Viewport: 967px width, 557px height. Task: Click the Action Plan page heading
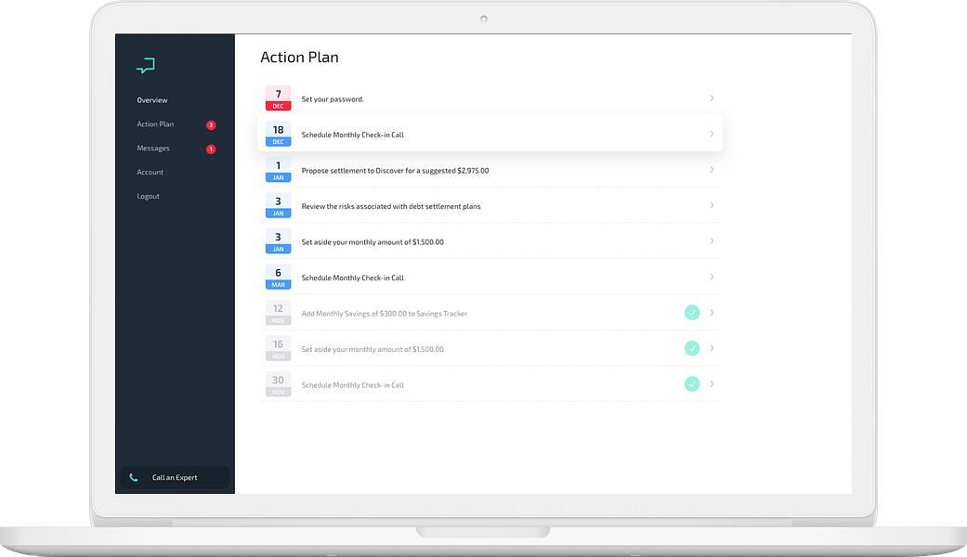[x=299, y=57]
